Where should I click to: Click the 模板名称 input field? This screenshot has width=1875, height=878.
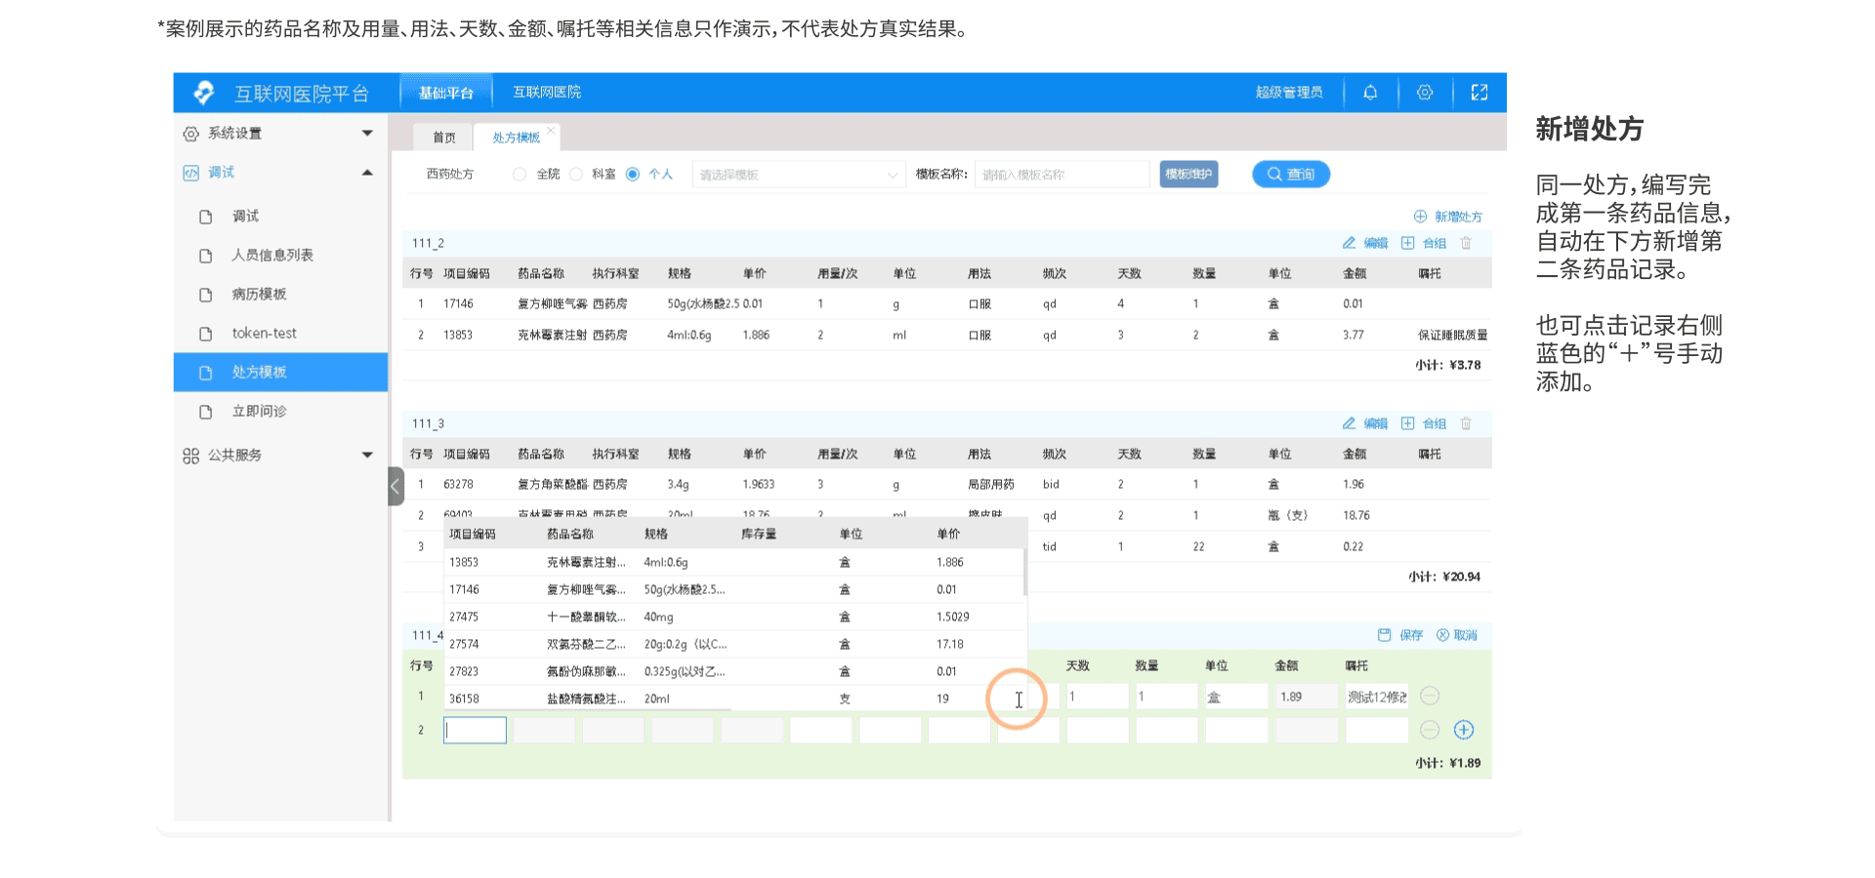tap(1062, 175)
